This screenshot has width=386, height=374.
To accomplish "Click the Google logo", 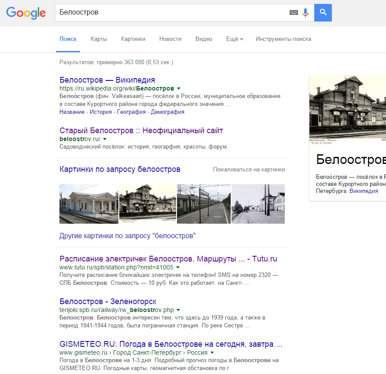I will click(26, 13).
